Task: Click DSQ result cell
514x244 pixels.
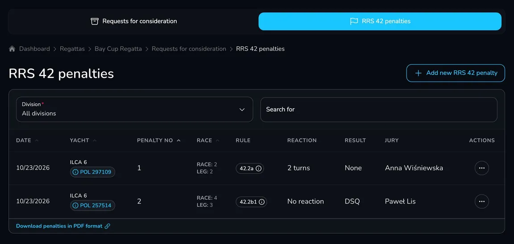Action: (352, 201)
